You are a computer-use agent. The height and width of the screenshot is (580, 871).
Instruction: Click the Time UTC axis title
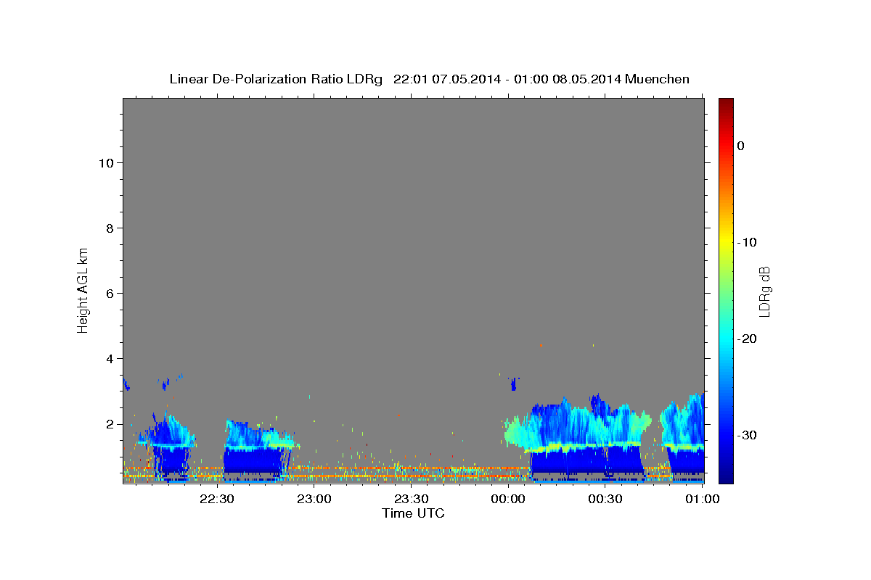[x=413, y=513]
